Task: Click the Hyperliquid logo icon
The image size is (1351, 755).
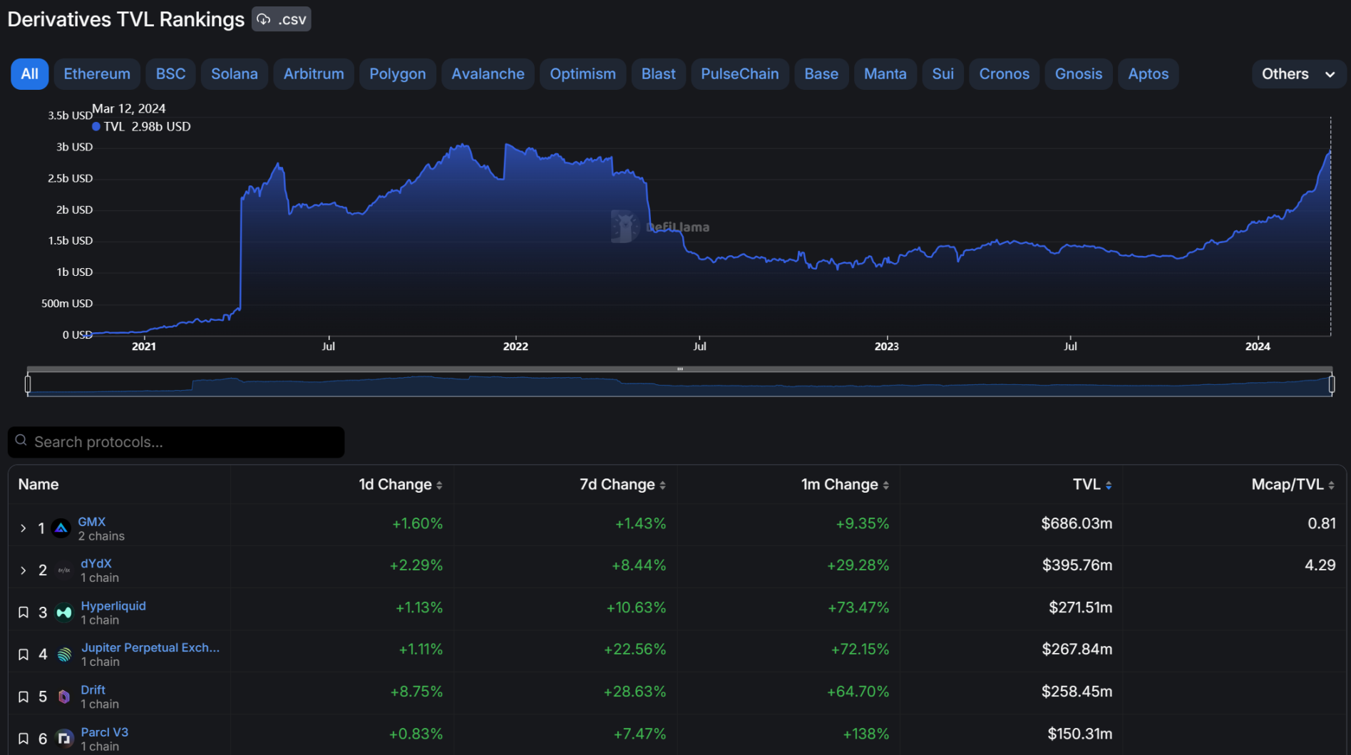Action: 64,612
